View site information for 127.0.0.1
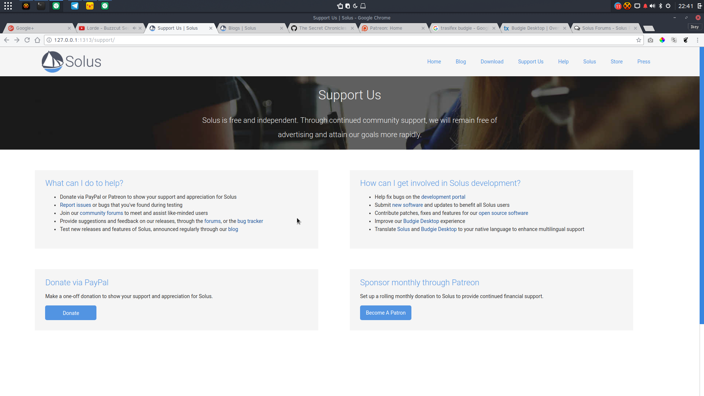Screen dimensions: 704x396 coord(49,40)
